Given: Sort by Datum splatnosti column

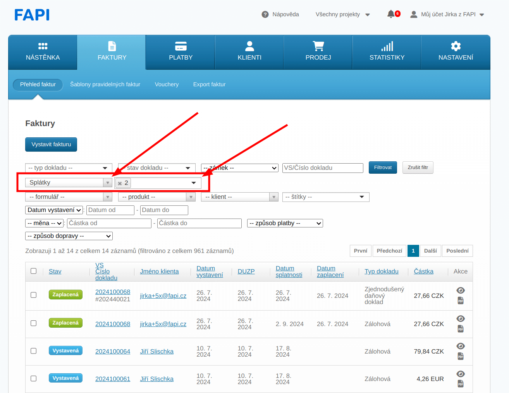Looking at the screenshot, I should [289, 272].
